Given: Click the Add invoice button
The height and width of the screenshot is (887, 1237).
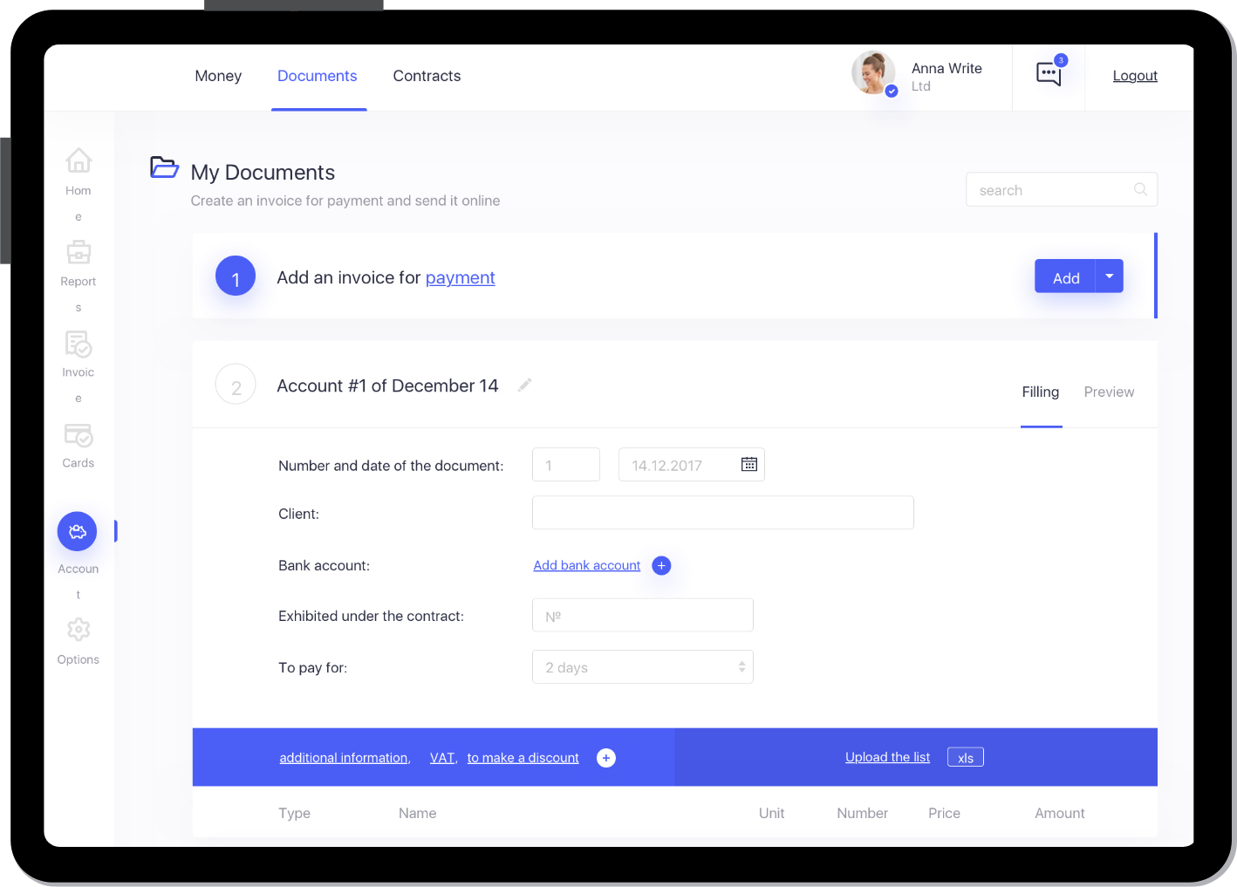Looking at the screenshot, I should (x=1065, y=276).
